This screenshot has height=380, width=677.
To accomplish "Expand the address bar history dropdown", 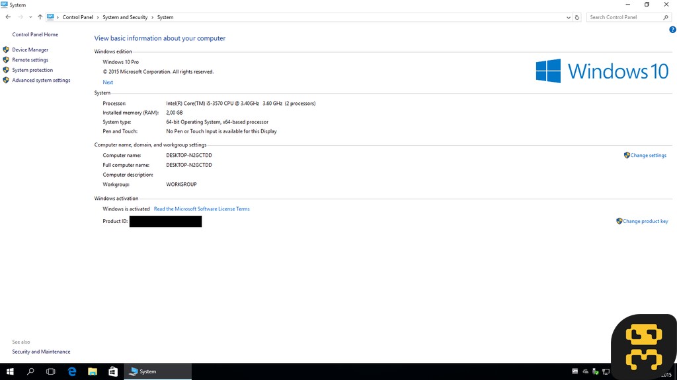I will tap(568, 17).
